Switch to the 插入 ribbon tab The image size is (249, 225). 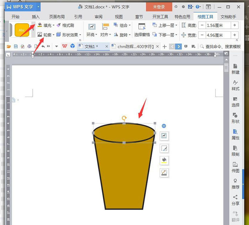click(x=36, y=16)
